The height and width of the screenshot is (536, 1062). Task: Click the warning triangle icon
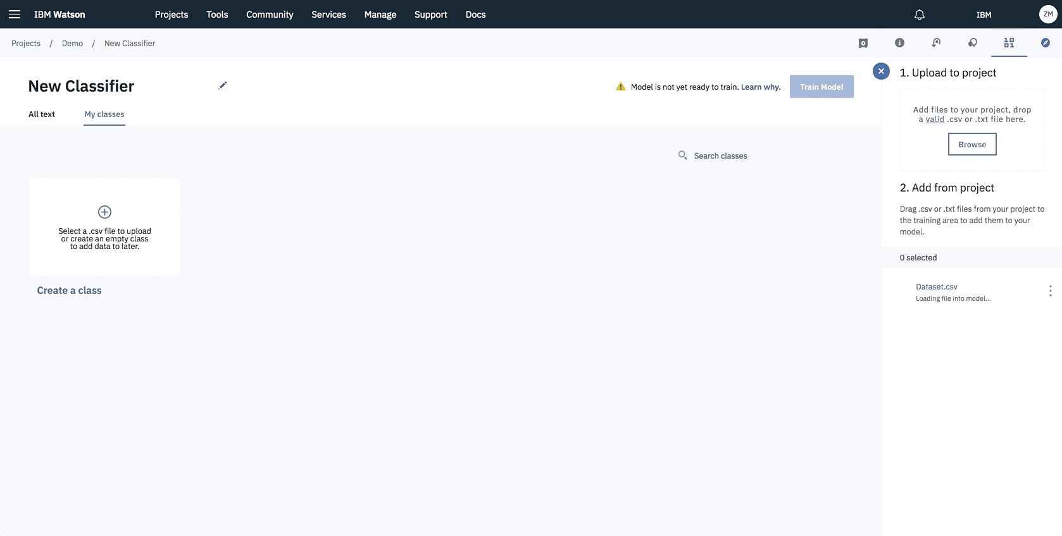(x=620, y=87)
